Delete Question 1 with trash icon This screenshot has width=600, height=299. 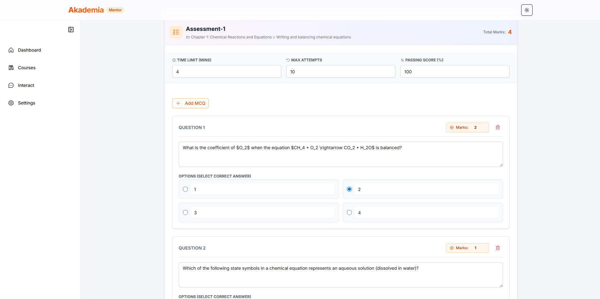pyautogui.click(x=498, y=127)
